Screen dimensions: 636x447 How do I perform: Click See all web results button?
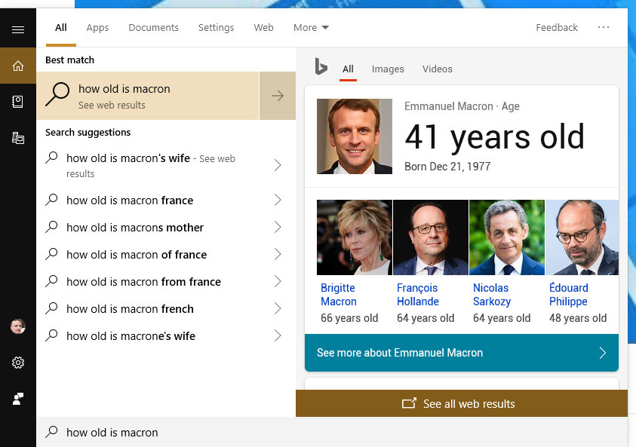click(462, 403)
